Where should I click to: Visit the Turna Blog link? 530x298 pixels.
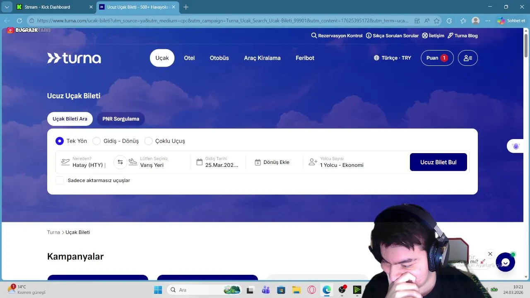point(463,36)
